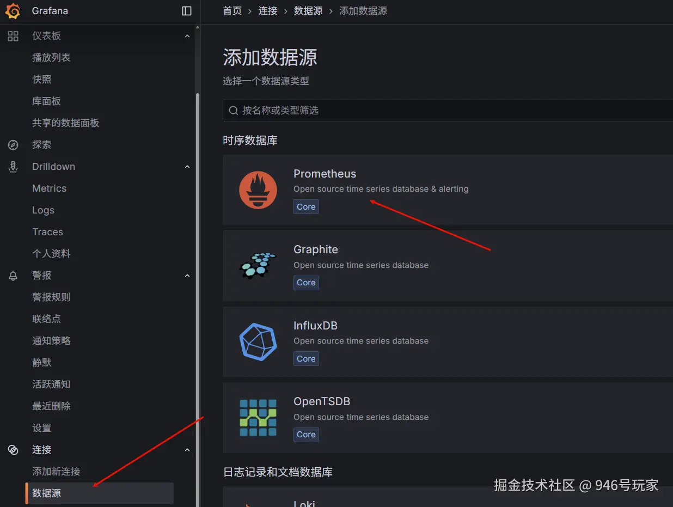Click the Drilldown icon in sidebar
The height and width of the screenshot is (507, 673).
click(x=13, y=167)
